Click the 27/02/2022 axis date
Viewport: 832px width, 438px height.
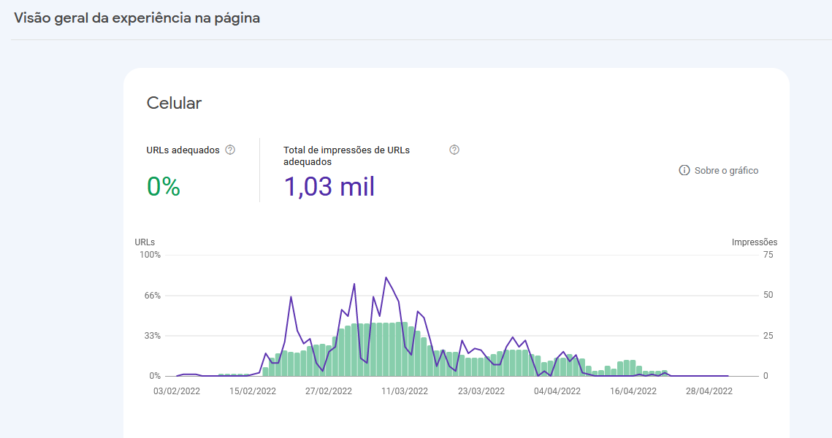click(x=329, y=391)
